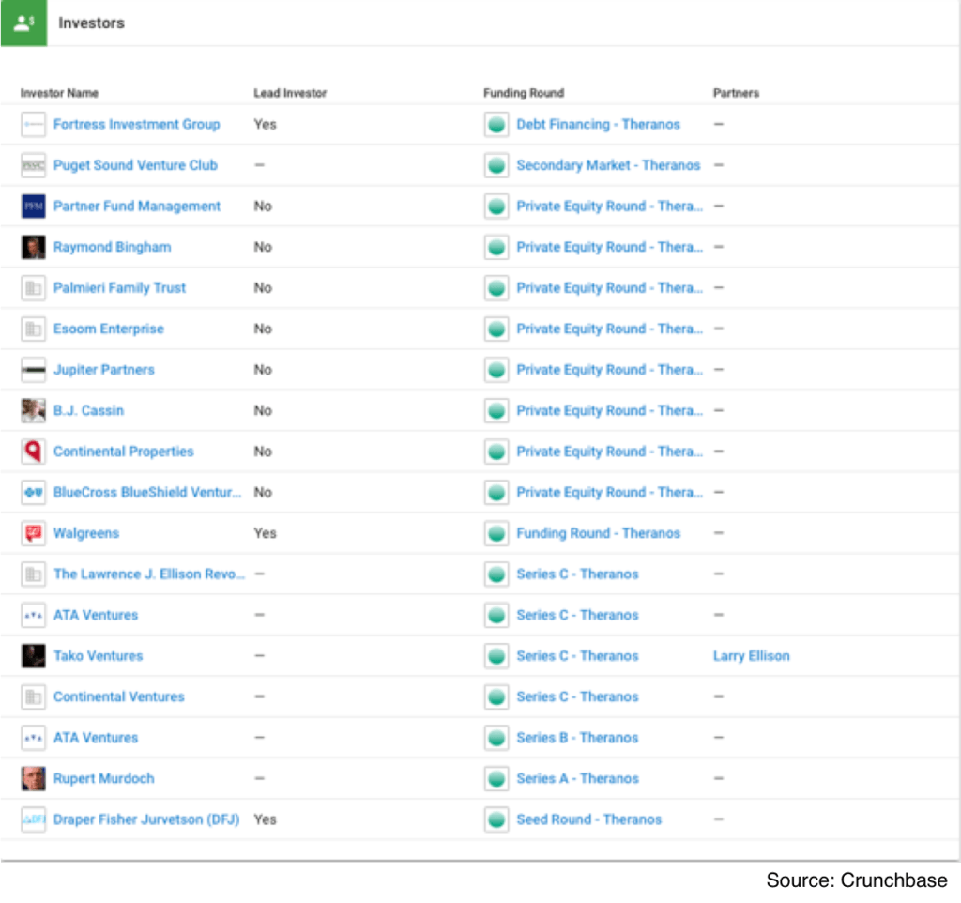
Task: Click Theranos icon in Series A row
Action: [x=496, y=778]
